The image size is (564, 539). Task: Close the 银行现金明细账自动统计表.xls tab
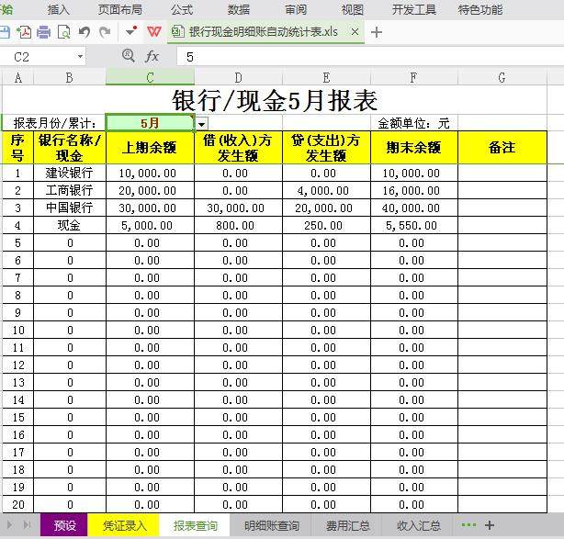point(355,32)
